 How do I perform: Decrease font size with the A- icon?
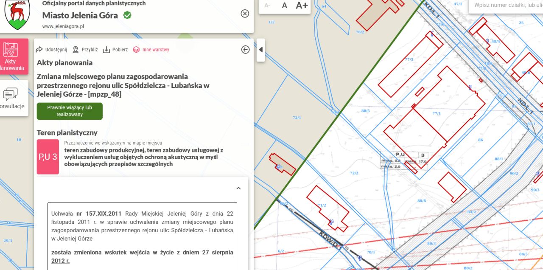pyautogui.click(x=267, y=6)
